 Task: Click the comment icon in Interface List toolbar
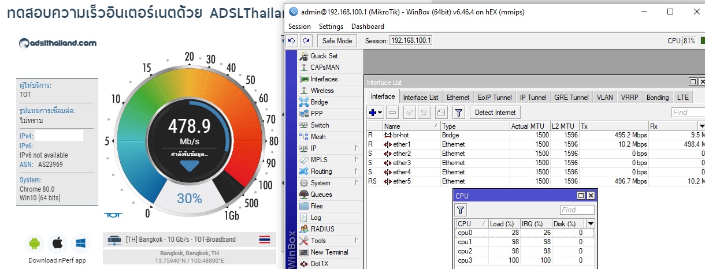(440, 113)
